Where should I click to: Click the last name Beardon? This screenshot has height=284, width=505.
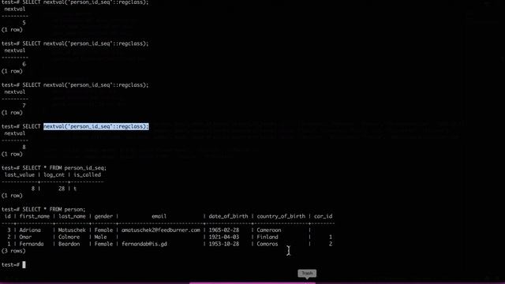point(69,244)
